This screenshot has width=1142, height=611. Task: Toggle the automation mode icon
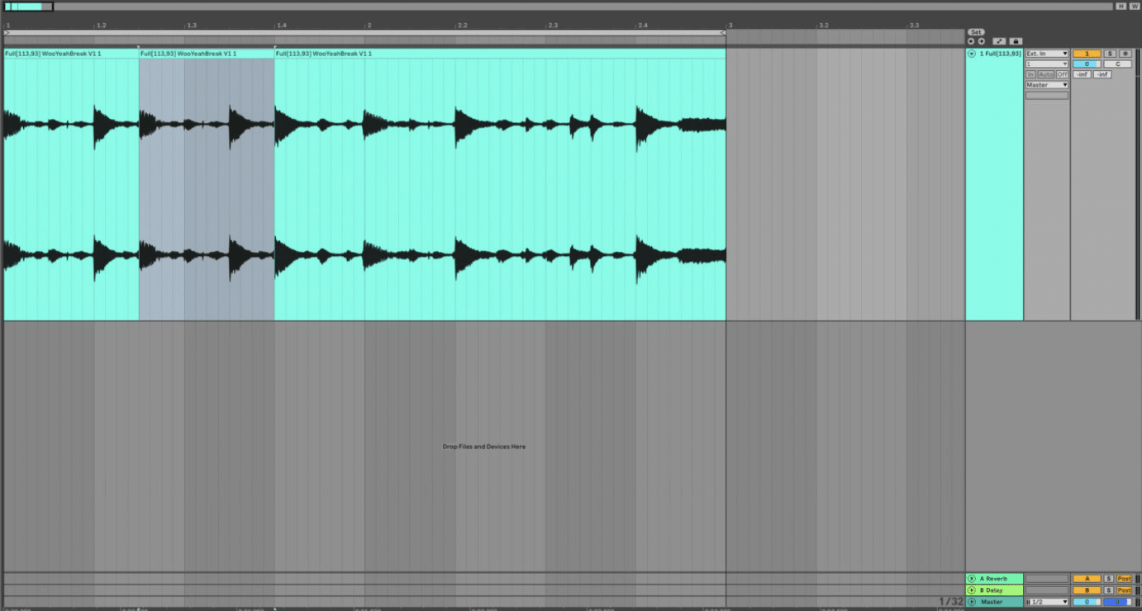(999, 41)
